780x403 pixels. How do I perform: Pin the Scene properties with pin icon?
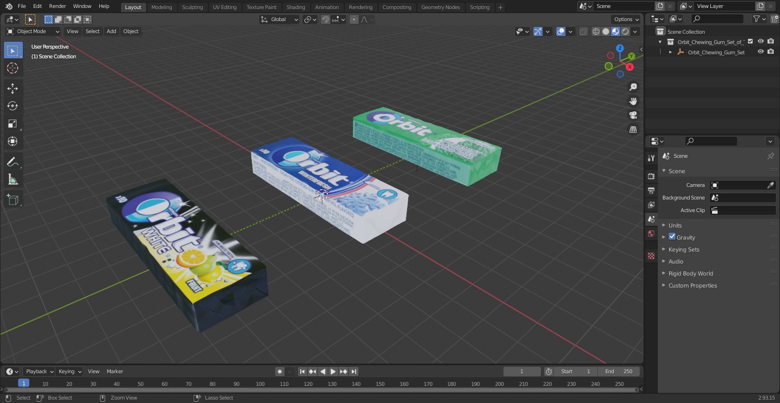770,156
